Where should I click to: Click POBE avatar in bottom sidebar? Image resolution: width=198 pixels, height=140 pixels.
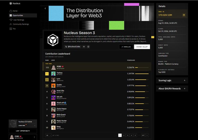point(12,137)
